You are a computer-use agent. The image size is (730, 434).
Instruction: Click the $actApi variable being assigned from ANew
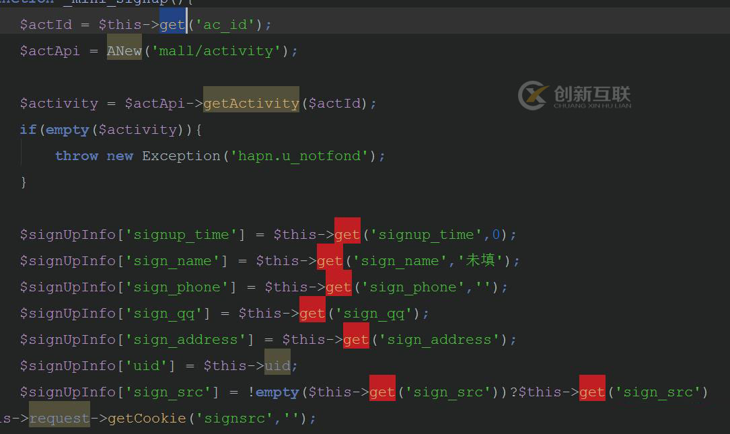[50, 50]
